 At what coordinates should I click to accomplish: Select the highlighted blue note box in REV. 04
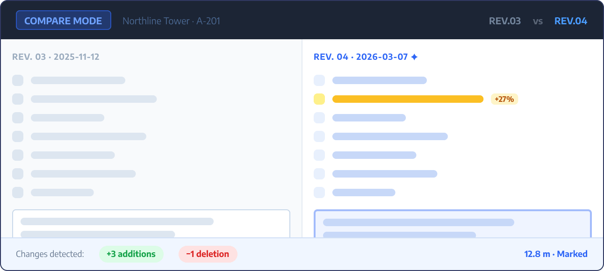click(x=453, y=224)
